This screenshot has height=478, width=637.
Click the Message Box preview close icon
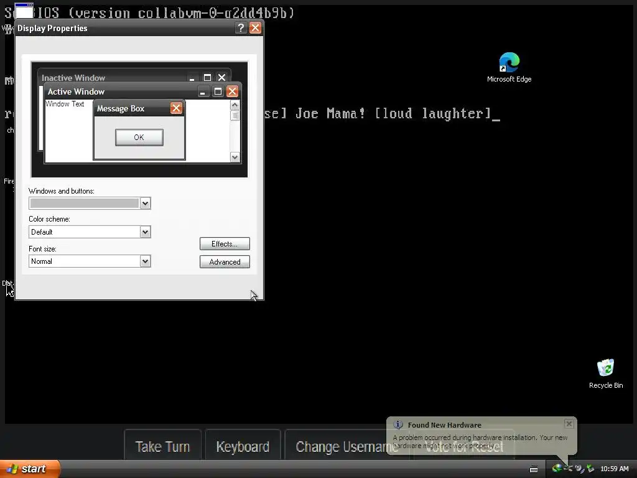point(176,108)
